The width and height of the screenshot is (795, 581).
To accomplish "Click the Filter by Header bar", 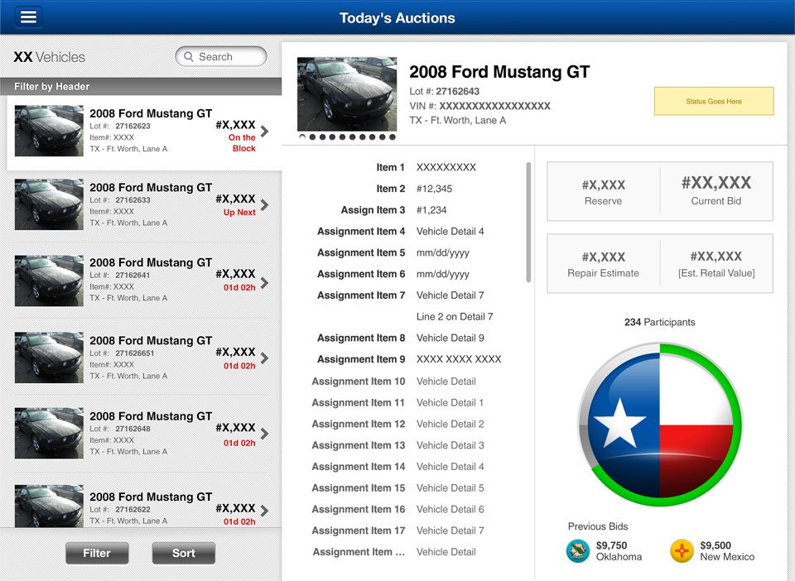I will [141, 86].
